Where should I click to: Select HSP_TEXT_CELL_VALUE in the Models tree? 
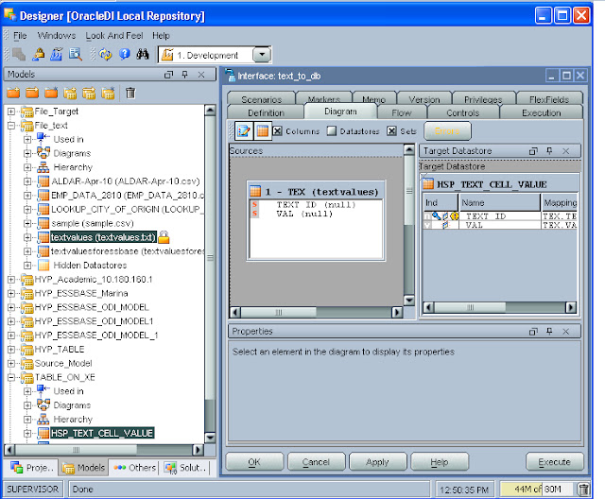[x=102, y=433]
